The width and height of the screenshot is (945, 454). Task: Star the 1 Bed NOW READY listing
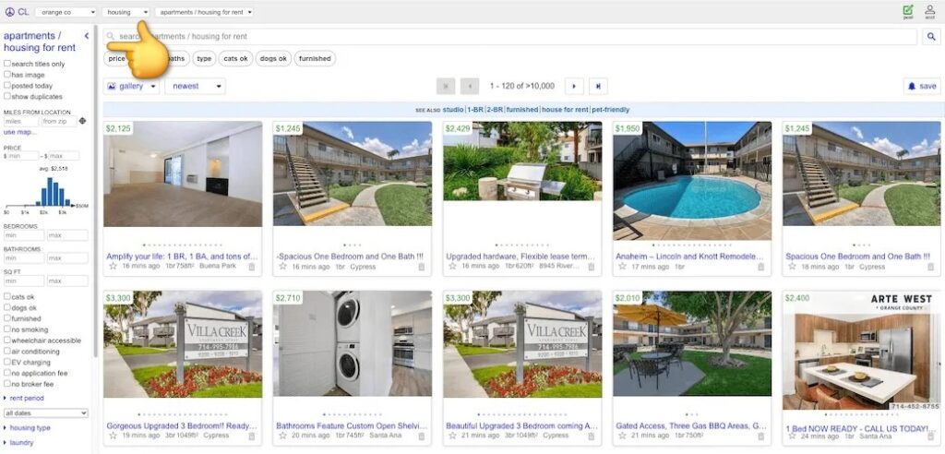(x=793, y=436)
